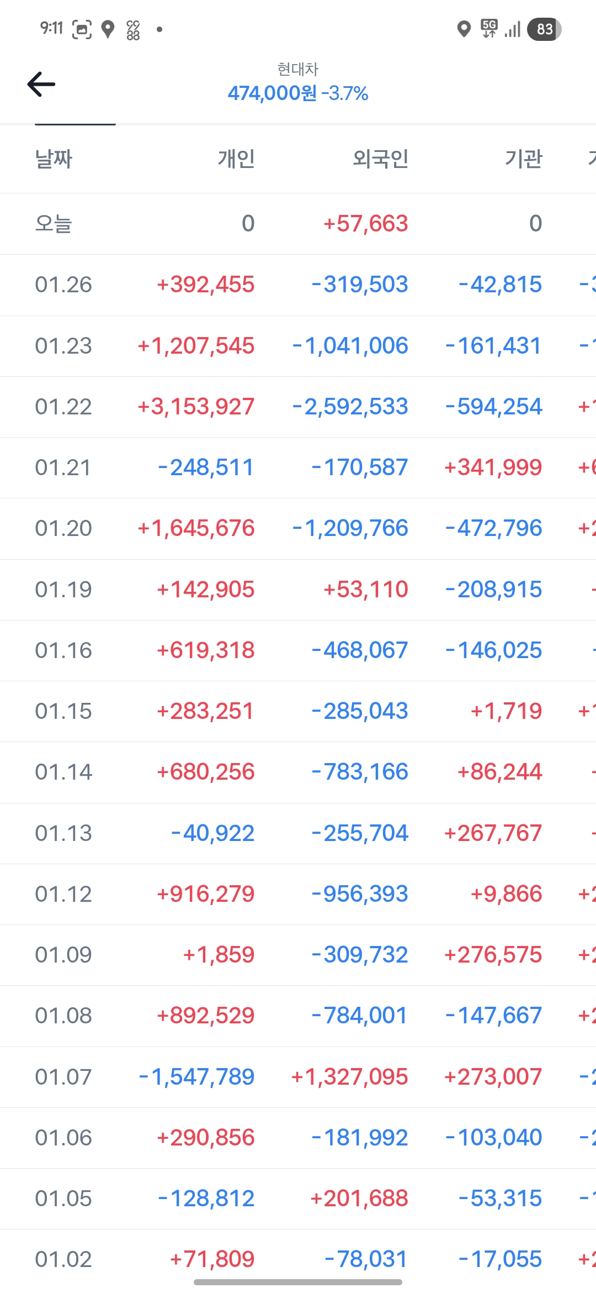Tap the 5G network indicator icon
This screenshot has width=596, height=1293.
[489, 28]
